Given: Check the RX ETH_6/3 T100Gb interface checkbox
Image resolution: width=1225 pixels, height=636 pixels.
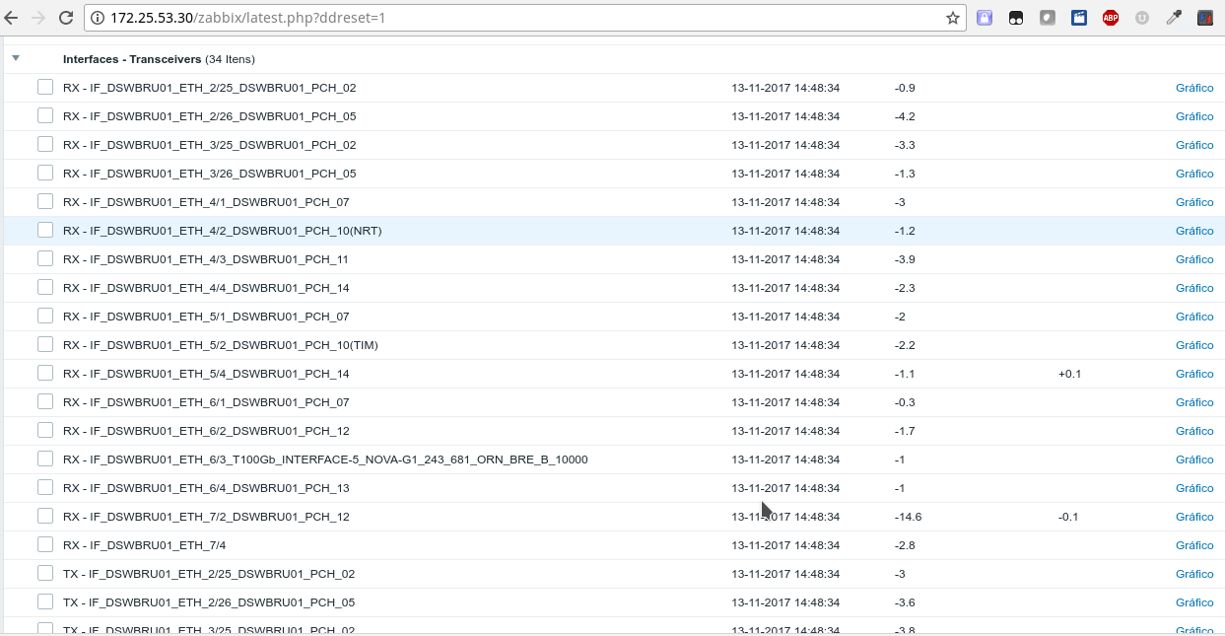Looking at the screenshot, I should [45, 459].
